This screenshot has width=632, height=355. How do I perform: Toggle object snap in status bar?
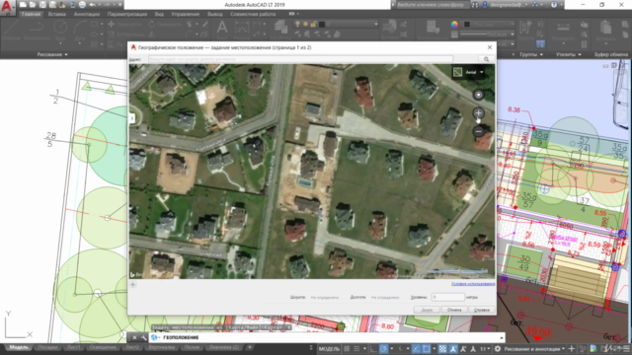(x=426, y=348)
